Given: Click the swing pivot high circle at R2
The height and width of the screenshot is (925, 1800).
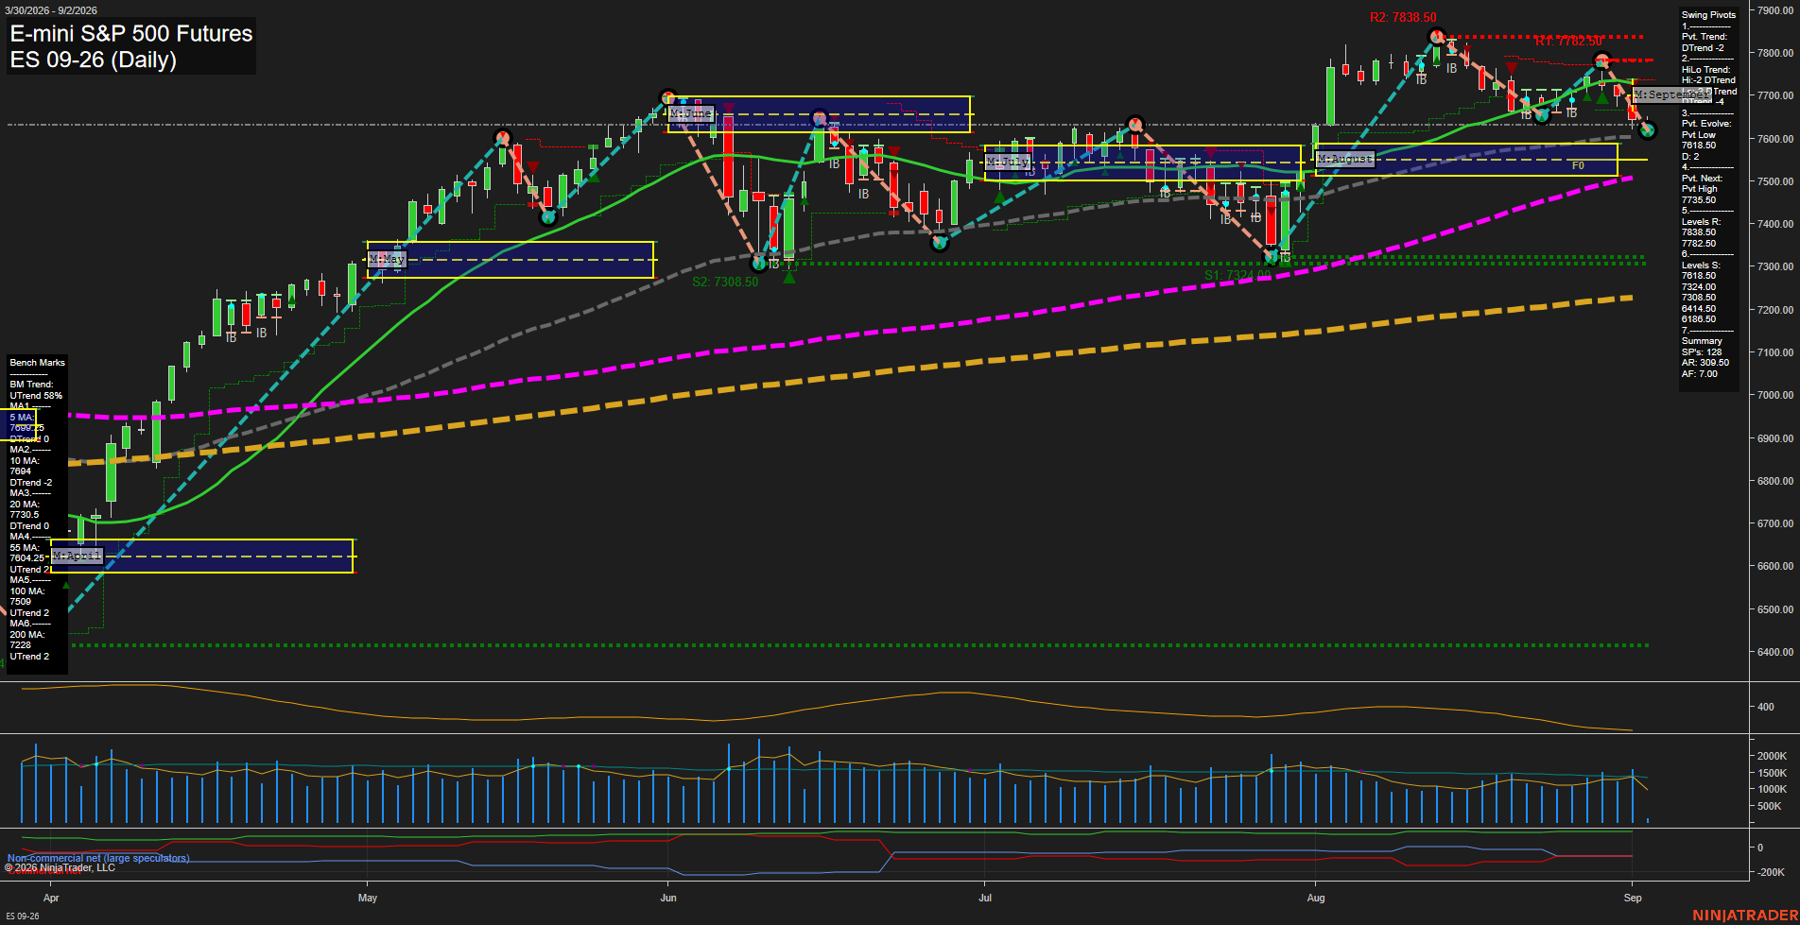Looking at the screenshot, I should click(1437, 37).
